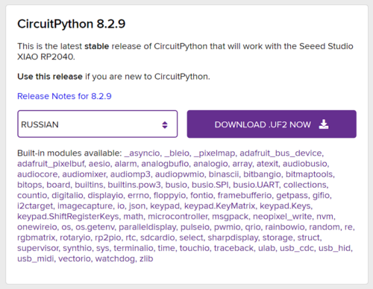373x289 pixels.
Task: Open the nvm module link
Action: tap(325, 217)
